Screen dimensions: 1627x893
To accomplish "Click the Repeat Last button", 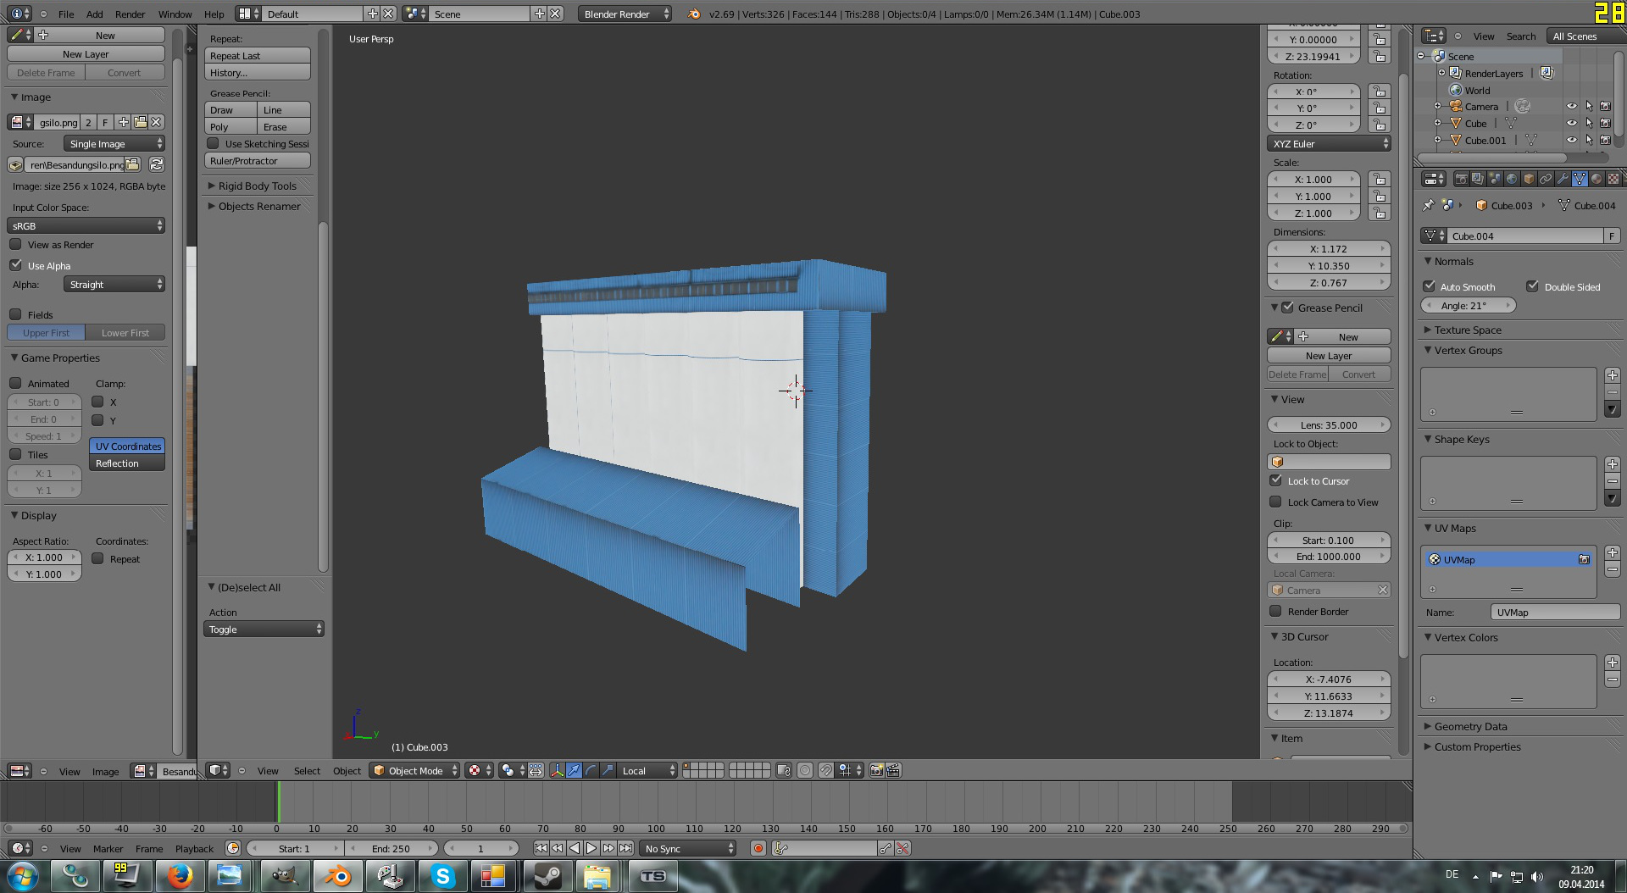I will tap(258, 56).
